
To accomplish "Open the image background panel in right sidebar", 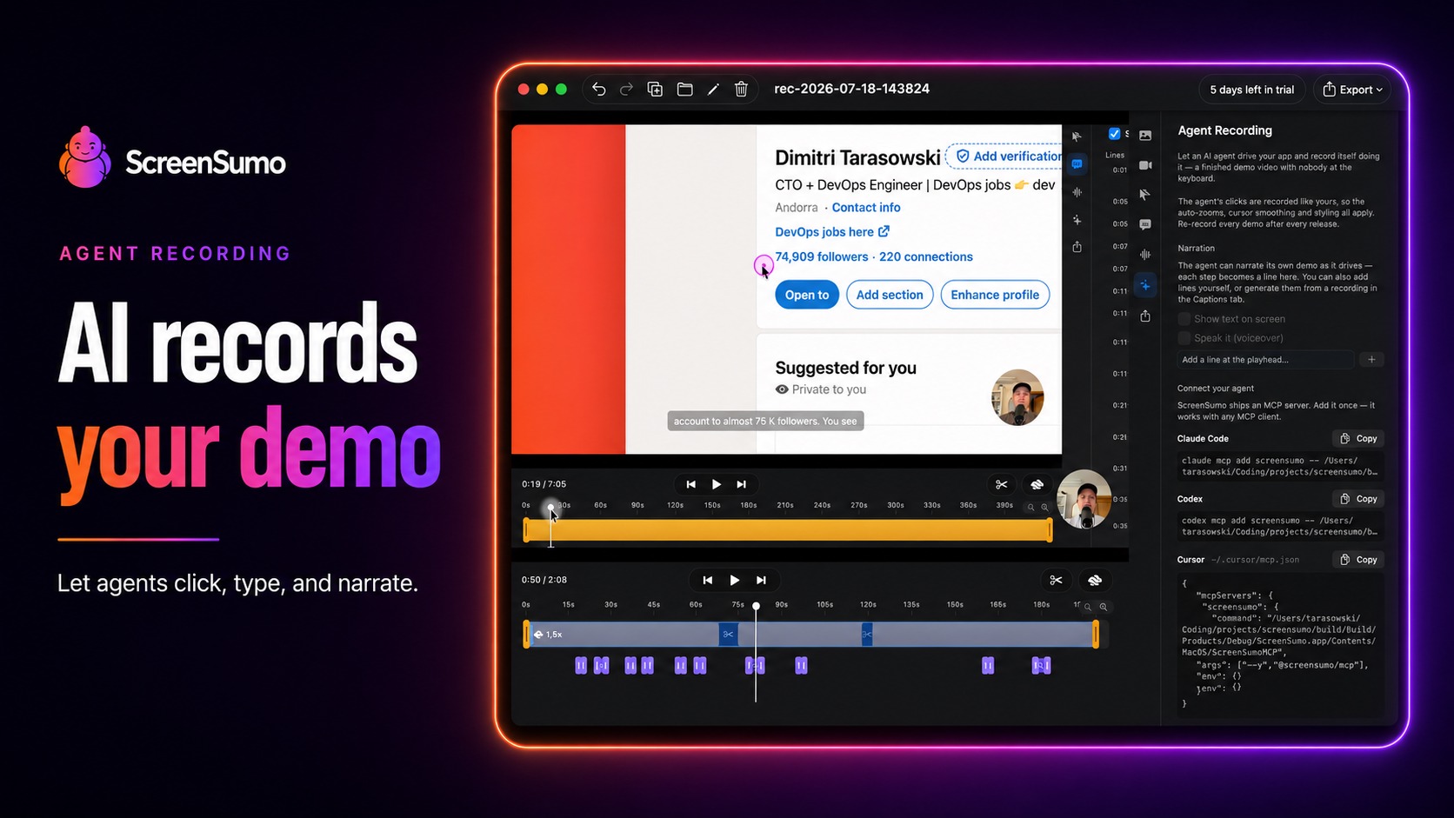I will click(1145, 136).
